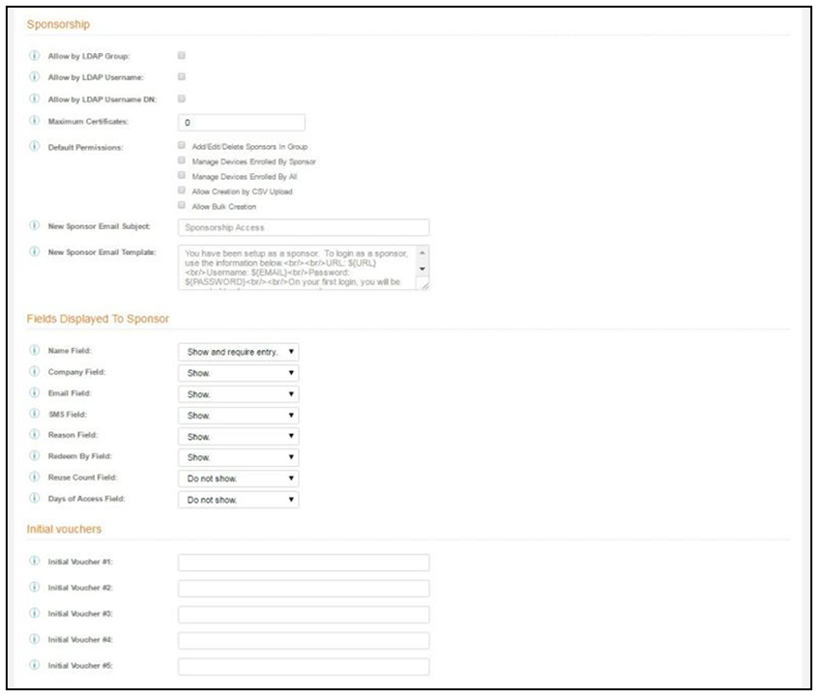
Task: Click the Initial Voucher #5 input
Action: point(304,667)
